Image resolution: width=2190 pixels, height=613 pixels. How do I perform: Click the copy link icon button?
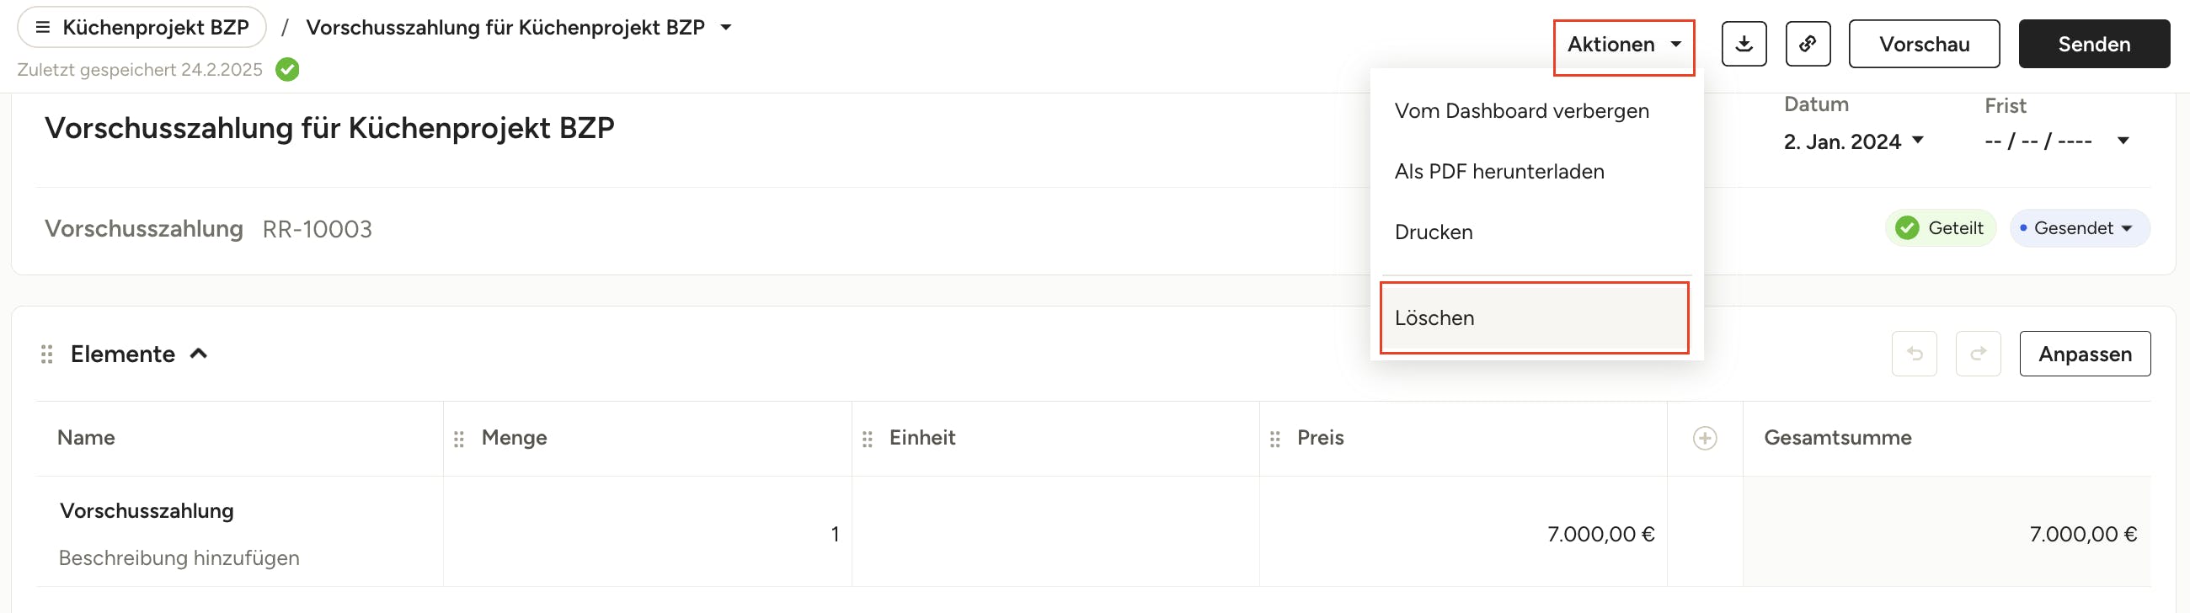coord(1808,45)
